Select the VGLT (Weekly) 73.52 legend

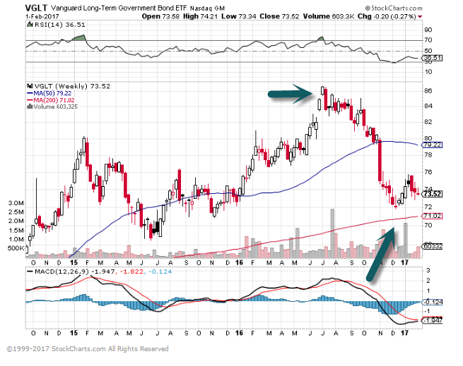[72, 86]
